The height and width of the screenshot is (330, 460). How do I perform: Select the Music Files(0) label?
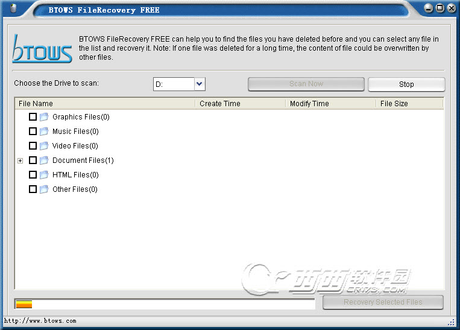point(75,132)
